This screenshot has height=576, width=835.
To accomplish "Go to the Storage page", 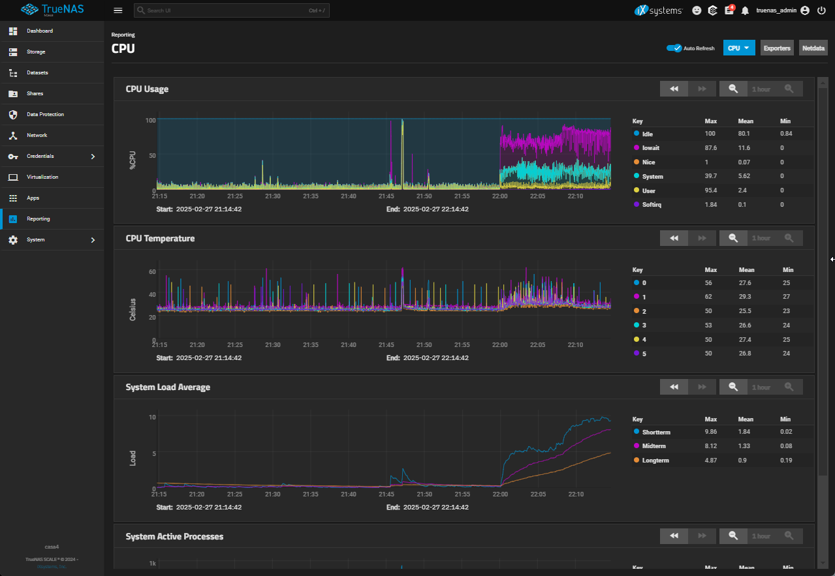I will pos(36,52).
